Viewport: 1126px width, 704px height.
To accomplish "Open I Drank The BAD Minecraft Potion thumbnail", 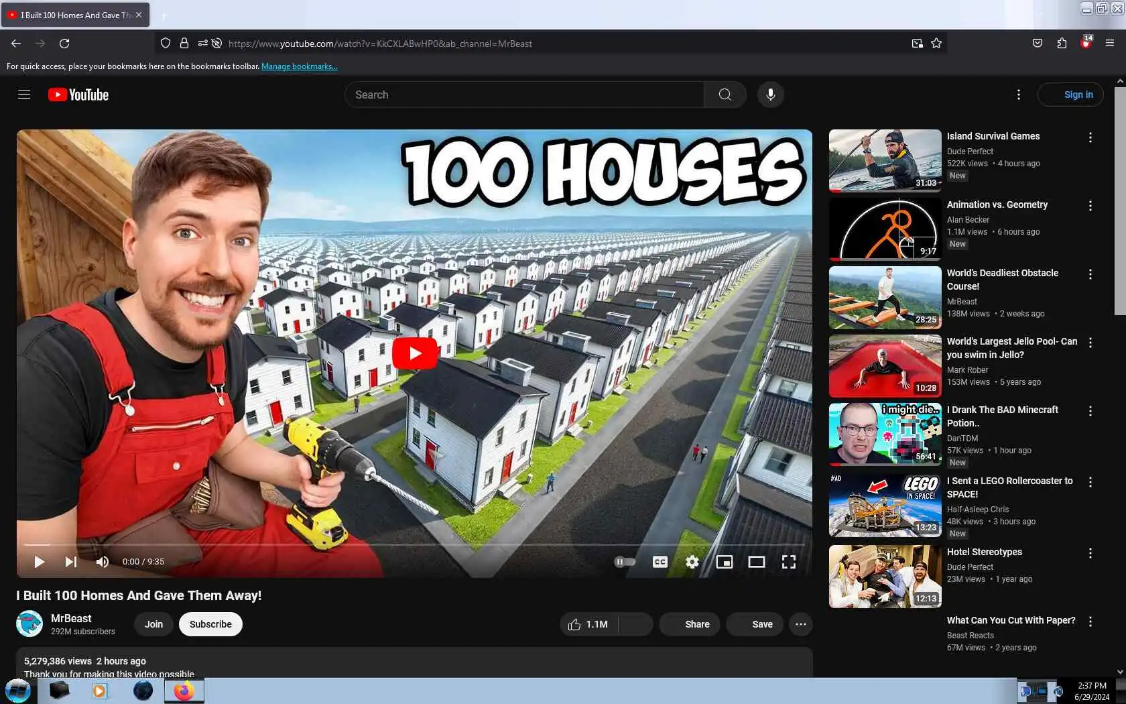I will 885,434.
